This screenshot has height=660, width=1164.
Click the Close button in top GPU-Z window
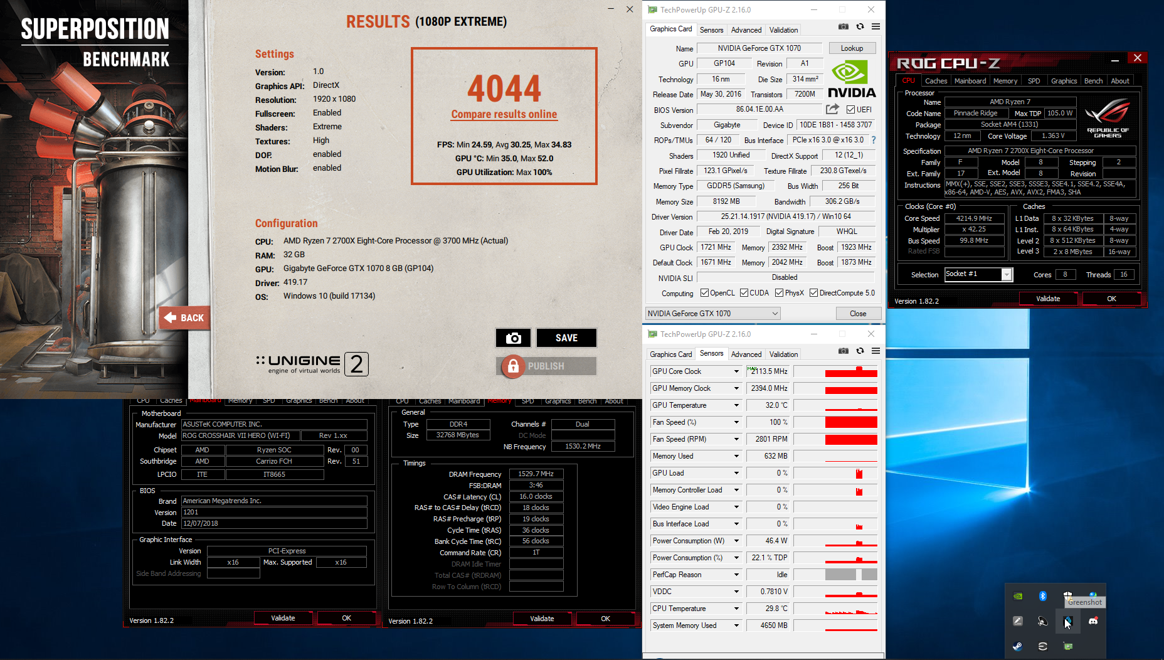tap(858, 314)
